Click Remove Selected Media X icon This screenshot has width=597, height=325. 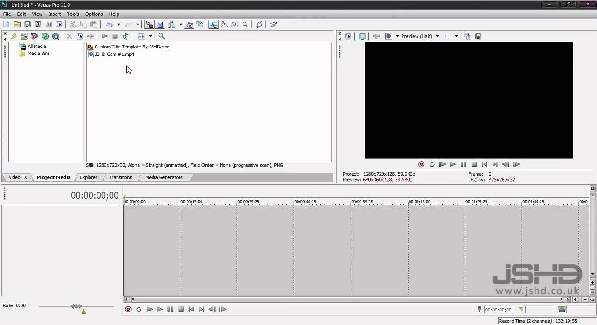[x=69, y=36]
